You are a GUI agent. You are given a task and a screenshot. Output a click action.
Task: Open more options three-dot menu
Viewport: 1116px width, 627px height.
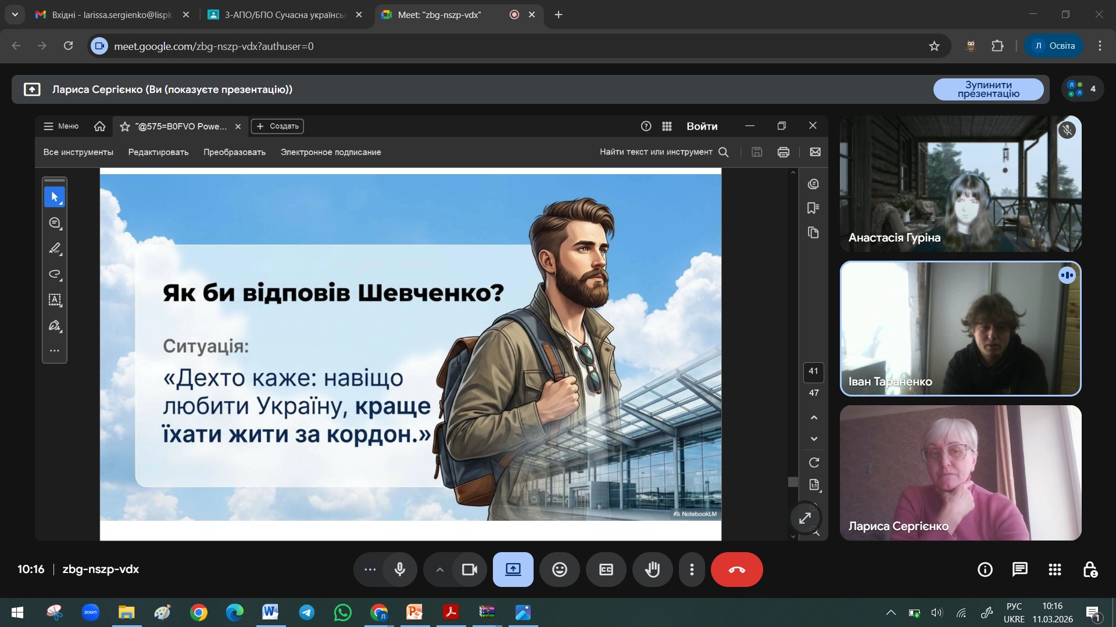point(692,570)
